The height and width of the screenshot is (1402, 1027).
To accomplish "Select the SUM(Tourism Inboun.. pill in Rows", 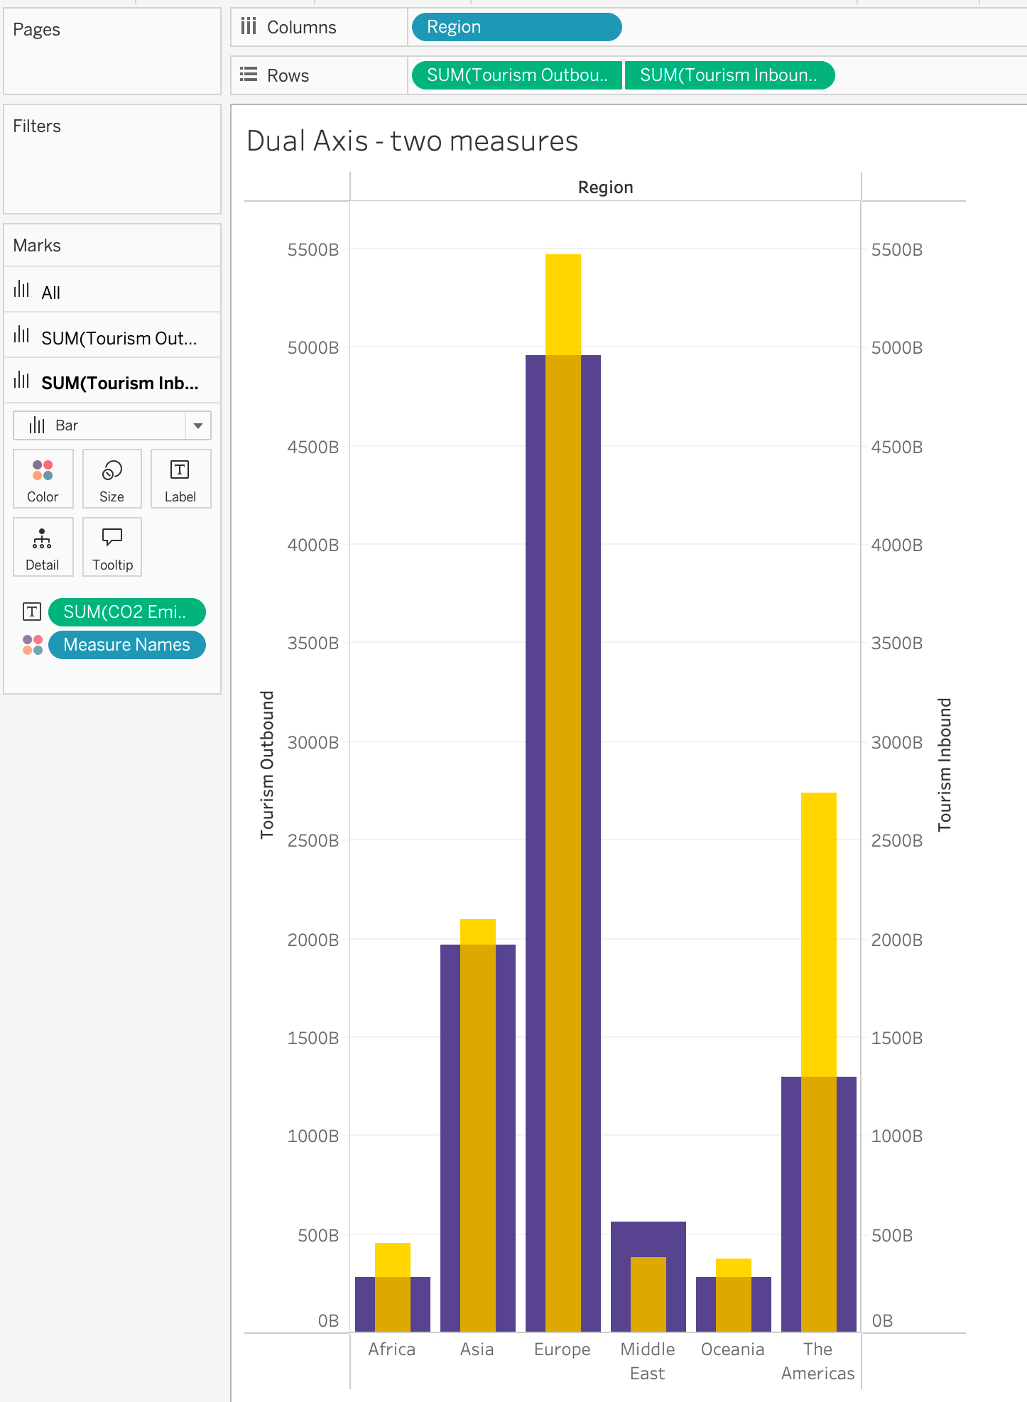I will pos(729,75).
